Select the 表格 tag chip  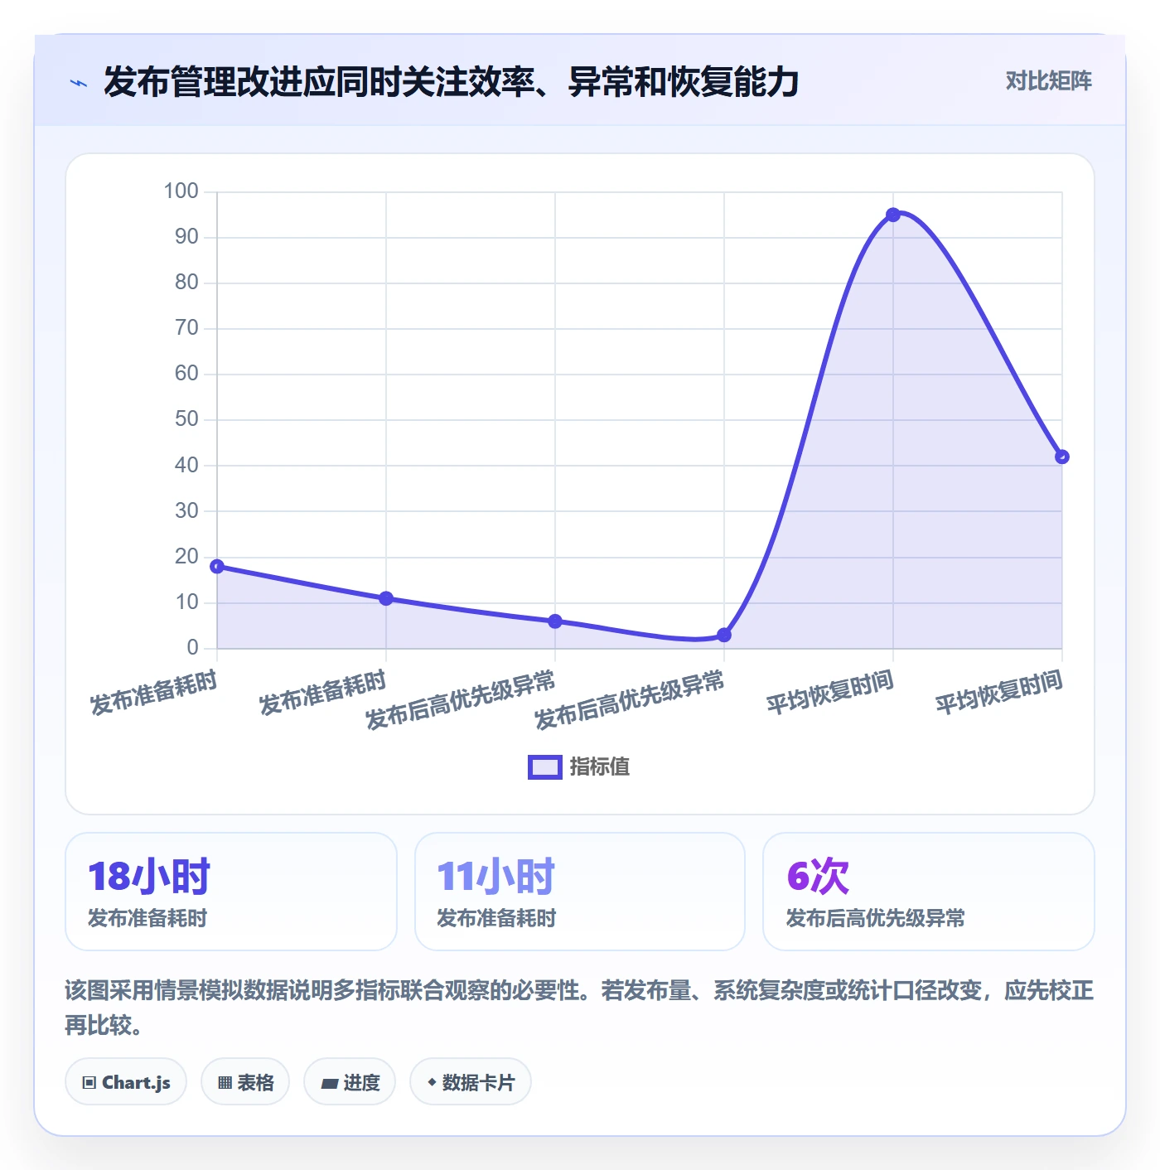245,1081
